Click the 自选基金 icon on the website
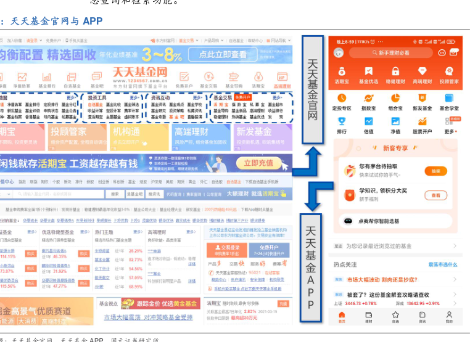This screenshot has width=470, height=342. pos(72,77)
